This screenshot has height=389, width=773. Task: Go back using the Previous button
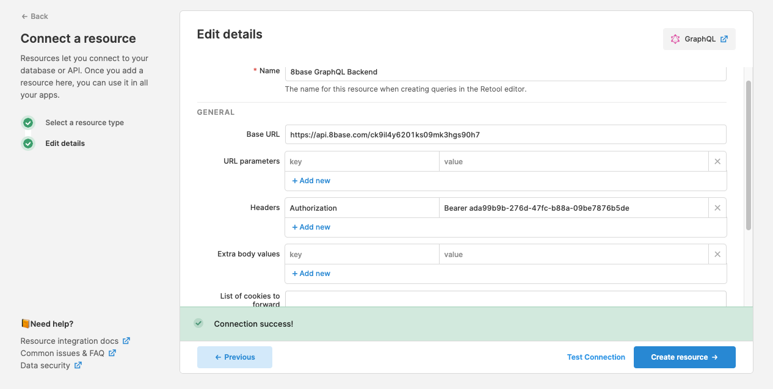[234, 357]
